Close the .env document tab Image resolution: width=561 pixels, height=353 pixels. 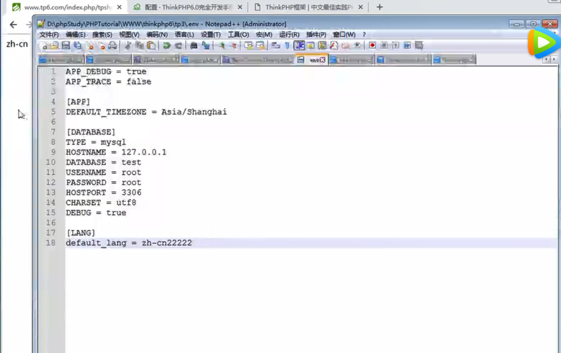322,60
